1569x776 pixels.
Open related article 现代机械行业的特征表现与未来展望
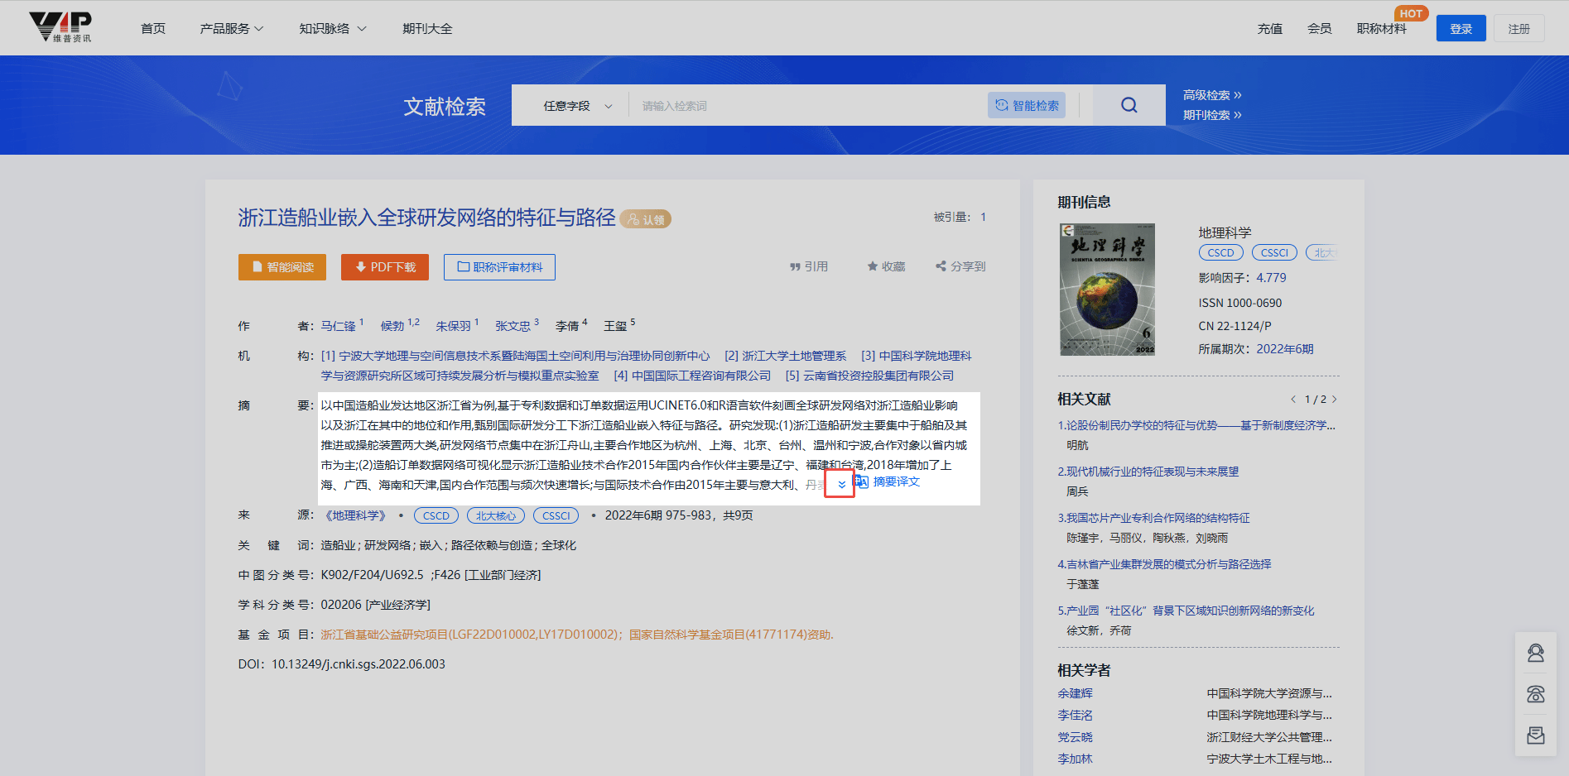[x=1148, y=472]
